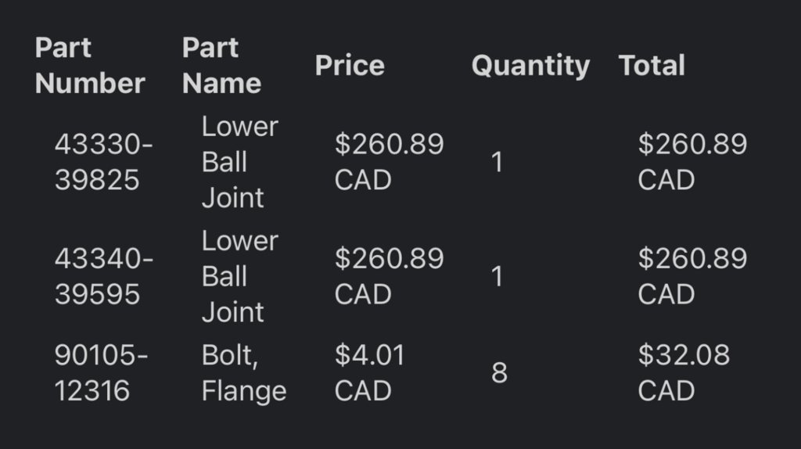
Task: Click the $4.01 CAD price cell
Action: click(369, 373)
